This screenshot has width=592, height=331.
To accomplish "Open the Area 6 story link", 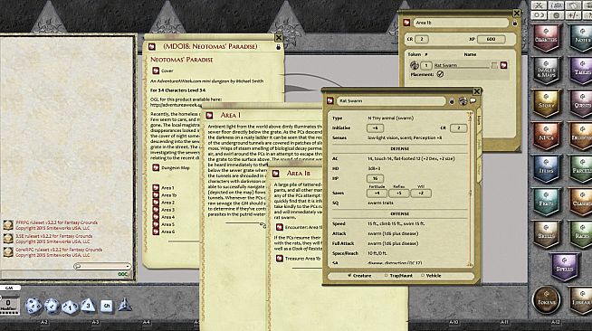I will 156,232.
